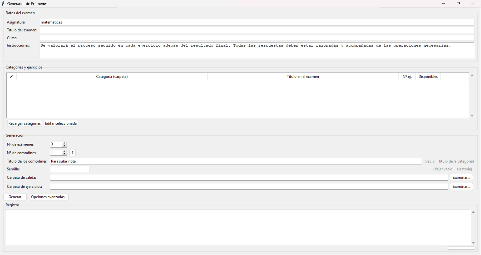Screen dimensions: 481x255
Task: Click the Nº ej. column header
Action: (x=407, y=77)
